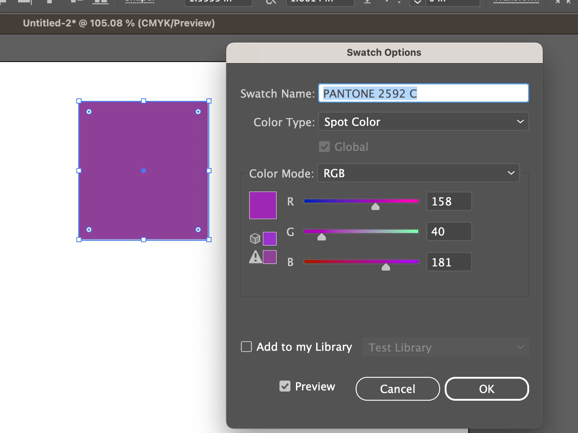This screenshot has width=578, height=433.
Task: Click the R value field showing 158
Action: 449,201
